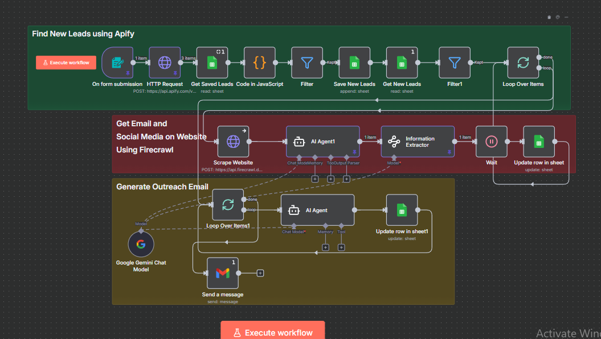The width and height of the screenshot is (601, 339).
Task: Open the three-dot menu at top right
Action: pos(566,17)
